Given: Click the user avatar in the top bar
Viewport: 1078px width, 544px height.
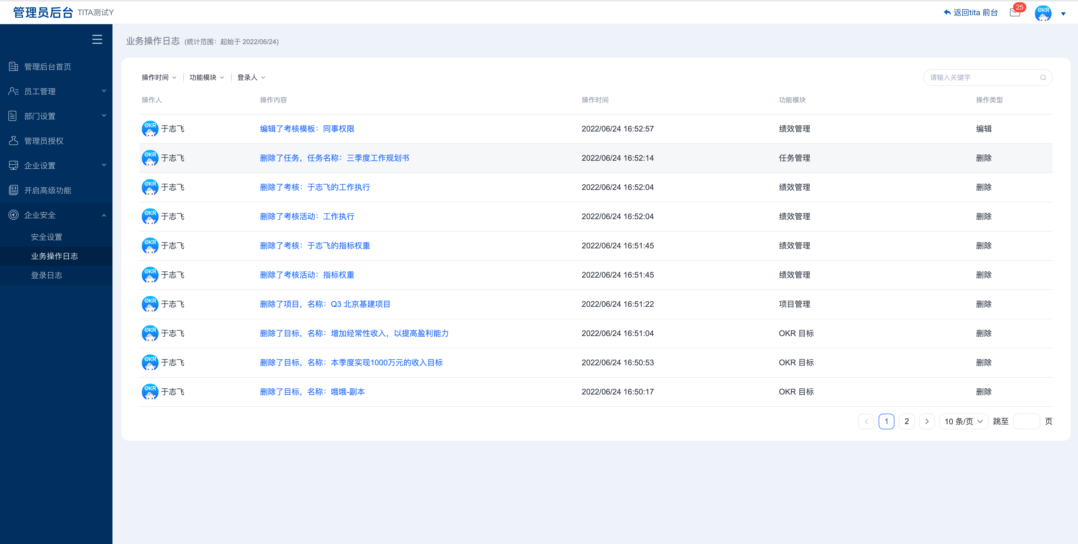Looking at the screenshot, I should [x=1043, y=13].
